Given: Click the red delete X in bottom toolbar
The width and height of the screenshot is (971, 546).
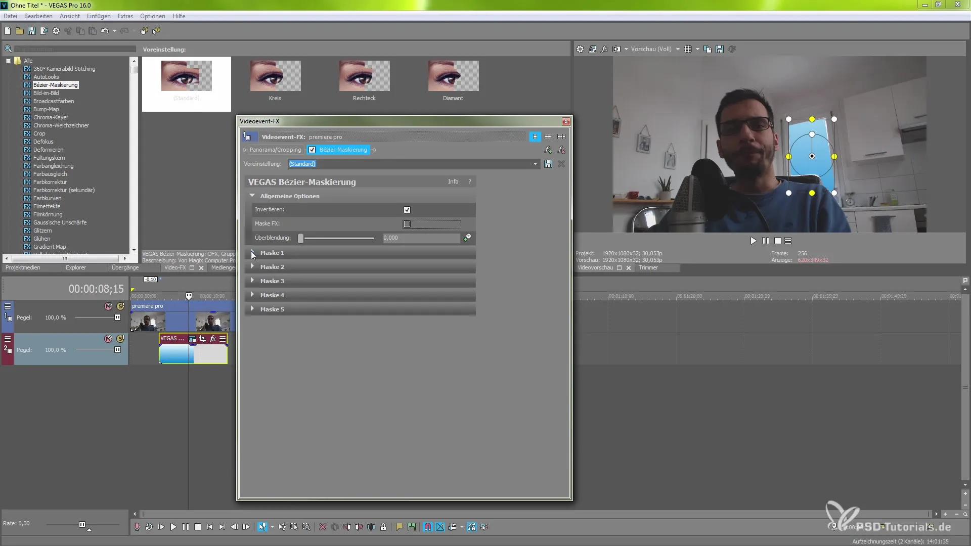Looking at the screenshot, I should point(323,527).
